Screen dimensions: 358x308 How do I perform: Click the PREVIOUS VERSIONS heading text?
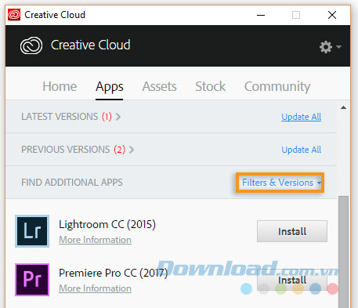tap(66, 150)
